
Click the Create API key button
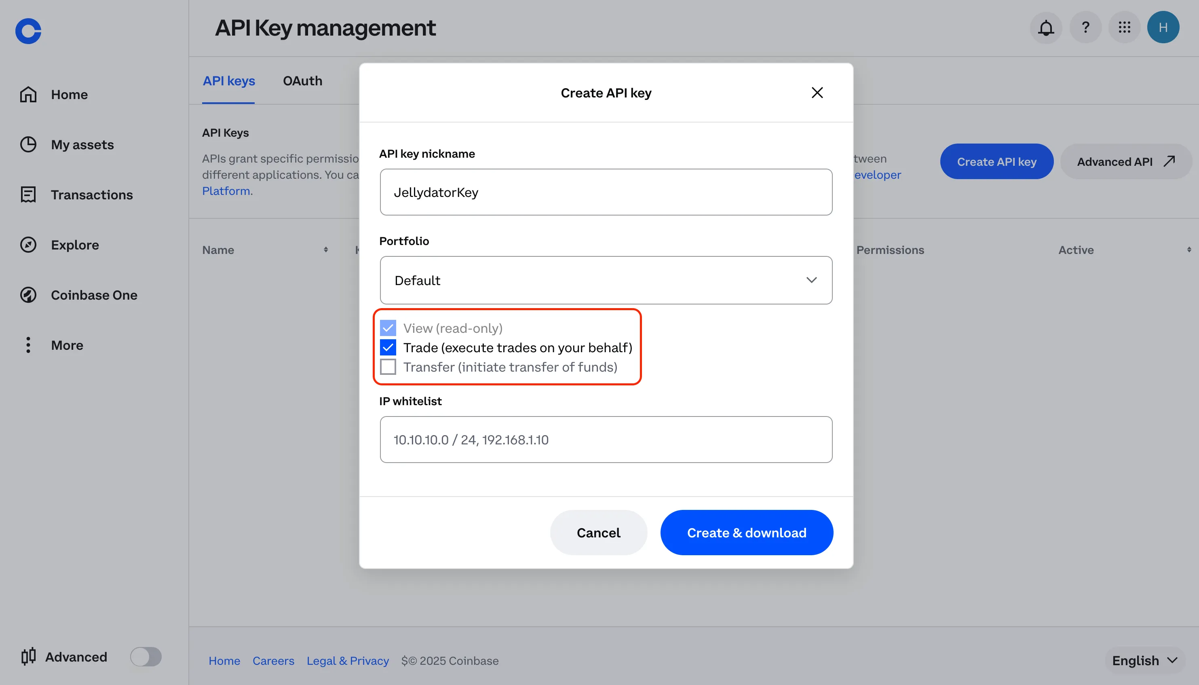(x=997, y=161)
